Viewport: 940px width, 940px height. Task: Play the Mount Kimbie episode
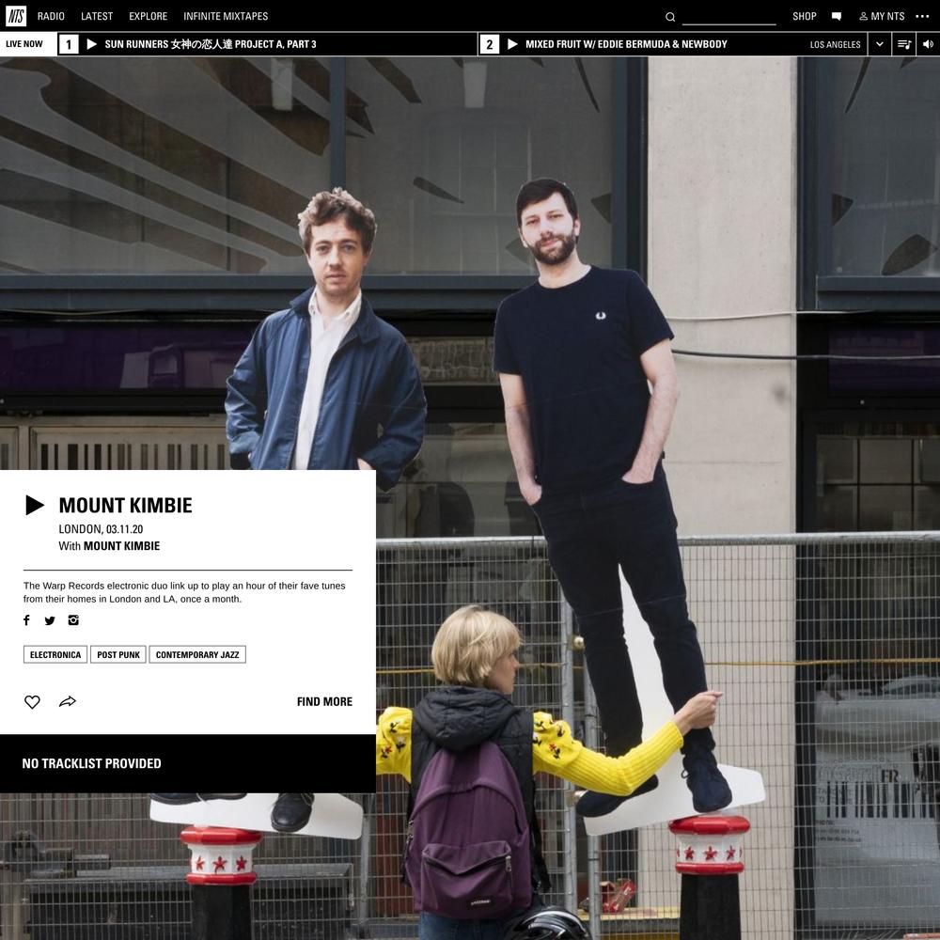coord(35,506)
